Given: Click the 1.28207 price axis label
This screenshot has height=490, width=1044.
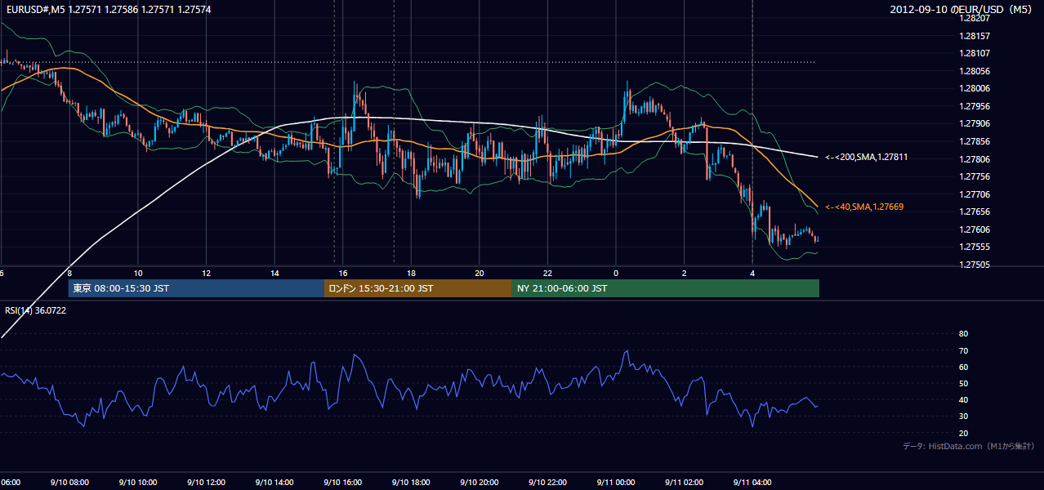Looking at the screenshot, I should click(975, 18).
